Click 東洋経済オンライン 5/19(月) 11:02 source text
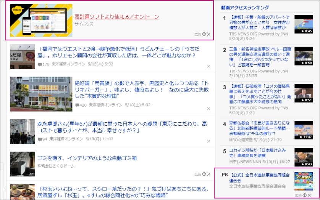This screenshot has height=200, width=320. [x=81, y=139]
